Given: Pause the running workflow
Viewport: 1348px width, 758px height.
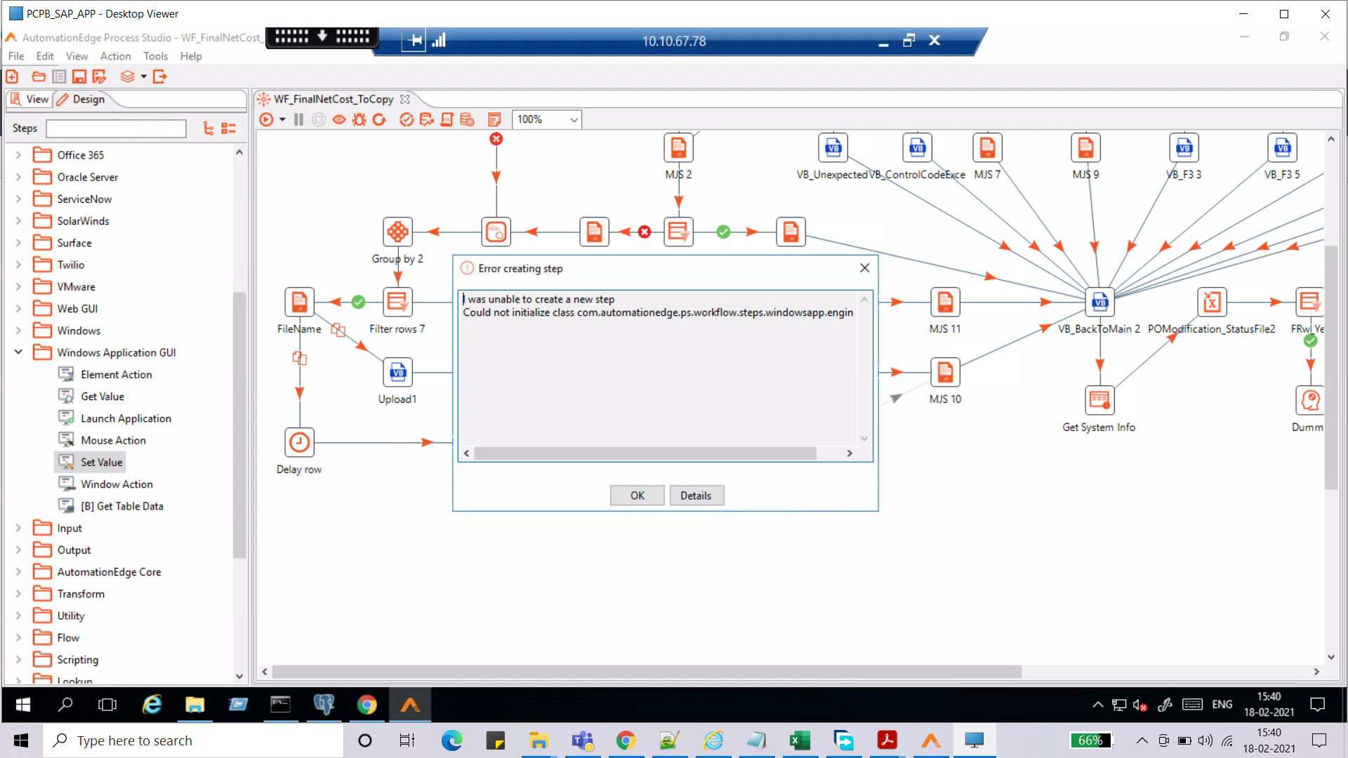Looking at the screenshot, I should point(298,119).
